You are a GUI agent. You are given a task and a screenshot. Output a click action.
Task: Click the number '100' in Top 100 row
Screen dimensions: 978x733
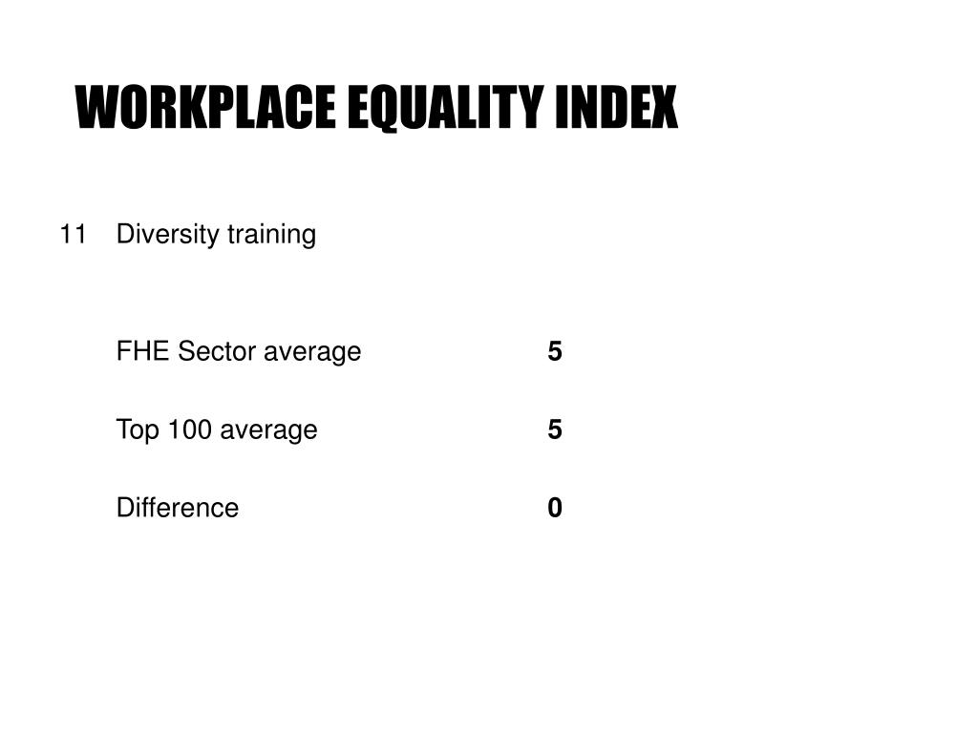(190, 429)
